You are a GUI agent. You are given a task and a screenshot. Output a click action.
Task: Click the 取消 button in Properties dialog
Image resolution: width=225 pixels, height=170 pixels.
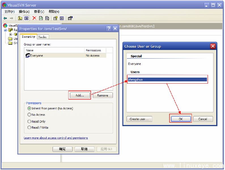pyautogui.click(x=84, y=149)
